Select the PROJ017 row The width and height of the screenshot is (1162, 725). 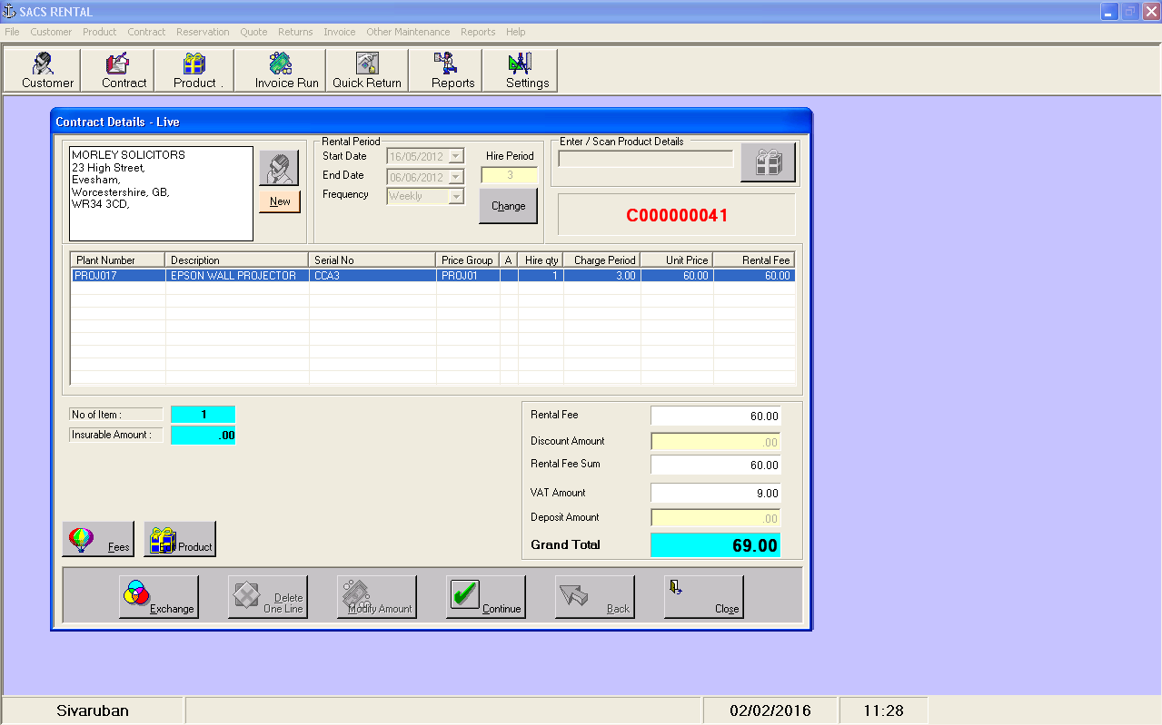click(433, 275)
